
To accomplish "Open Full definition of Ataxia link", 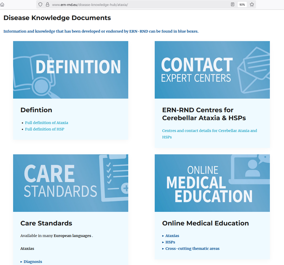I will (x=47, y=123).
